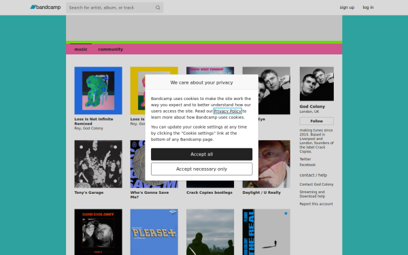Viewport: 408px width, 255px height.
Task: Click Daylight / U Really title
Action: point(262,192)
